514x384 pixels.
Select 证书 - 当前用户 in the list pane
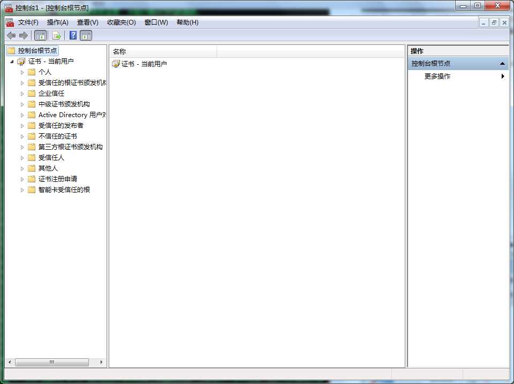pos(144,64)
